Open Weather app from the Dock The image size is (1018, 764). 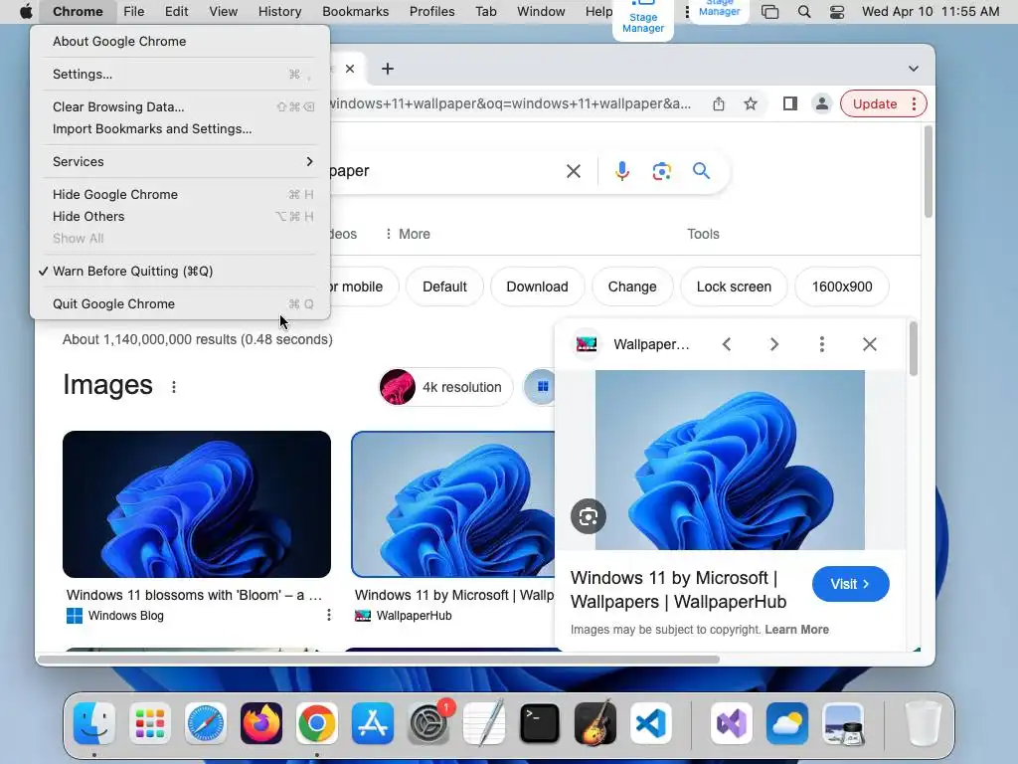[x=787, y=723]
